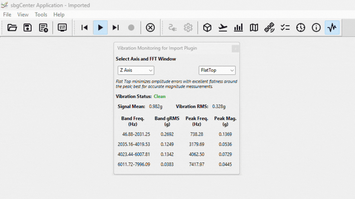Open the map view
This screenshot has width=355, height=199.
click(x=254, y=27)
